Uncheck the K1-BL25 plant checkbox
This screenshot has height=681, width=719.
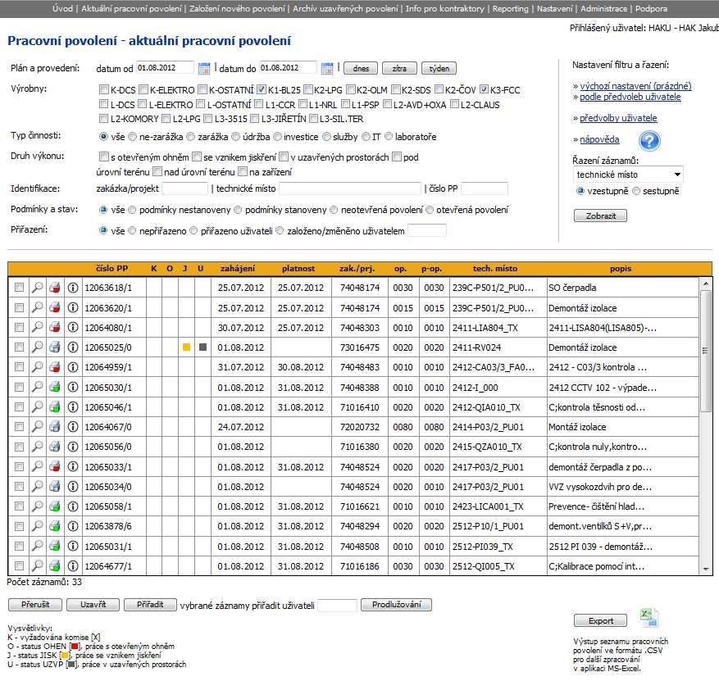[x=262, y=89]
